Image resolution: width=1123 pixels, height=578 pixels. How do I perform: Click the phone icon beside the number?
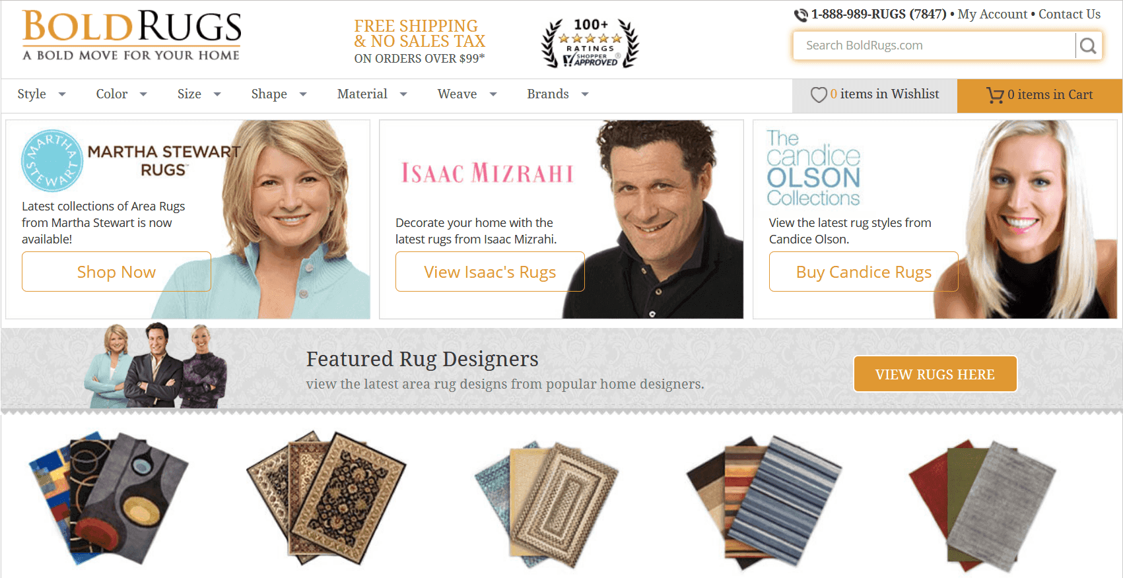point(801,15)
